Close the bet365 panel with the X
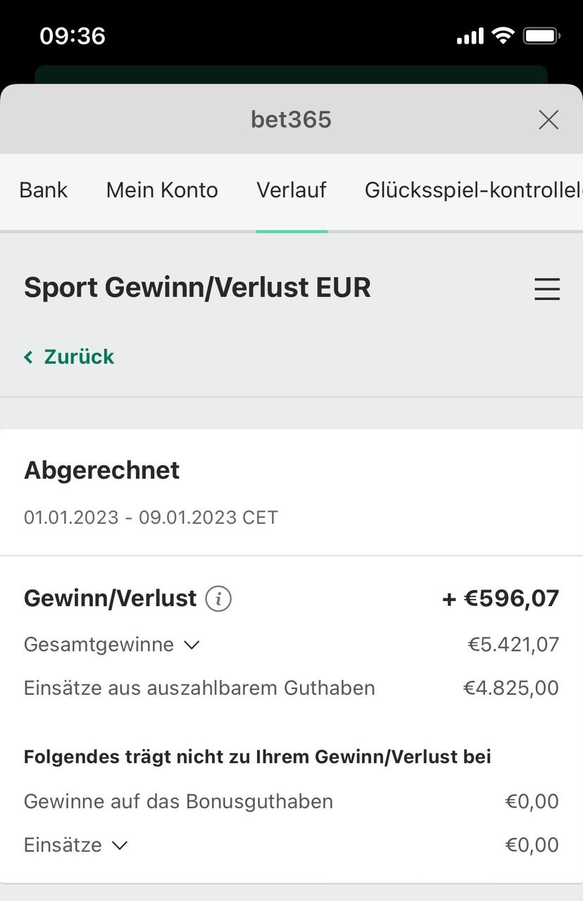The image size is (583, 901). tap(548, 120)
